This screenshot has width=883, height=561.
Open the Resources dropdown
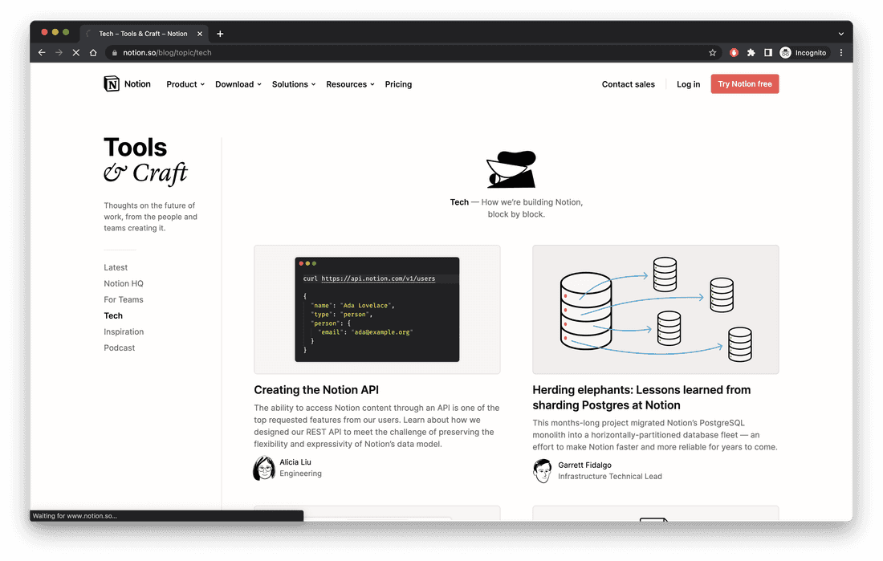click(x=350, y=83)
